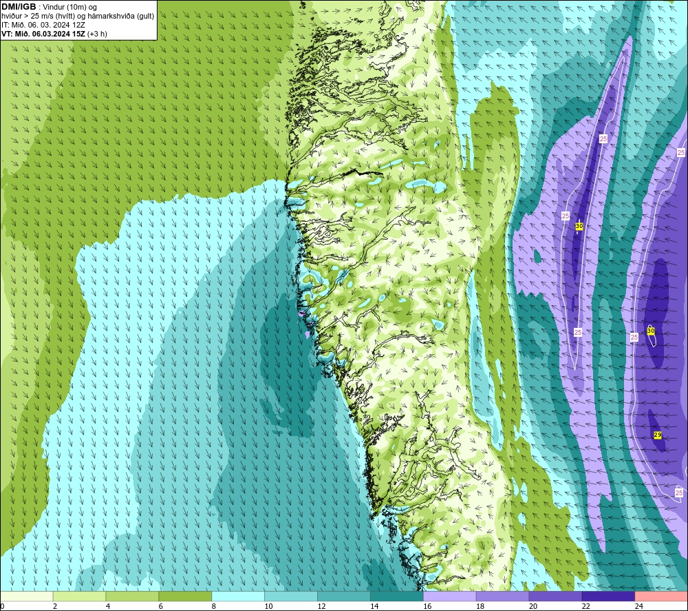Click the 20–22 m/s violet legend swatch

555,597
